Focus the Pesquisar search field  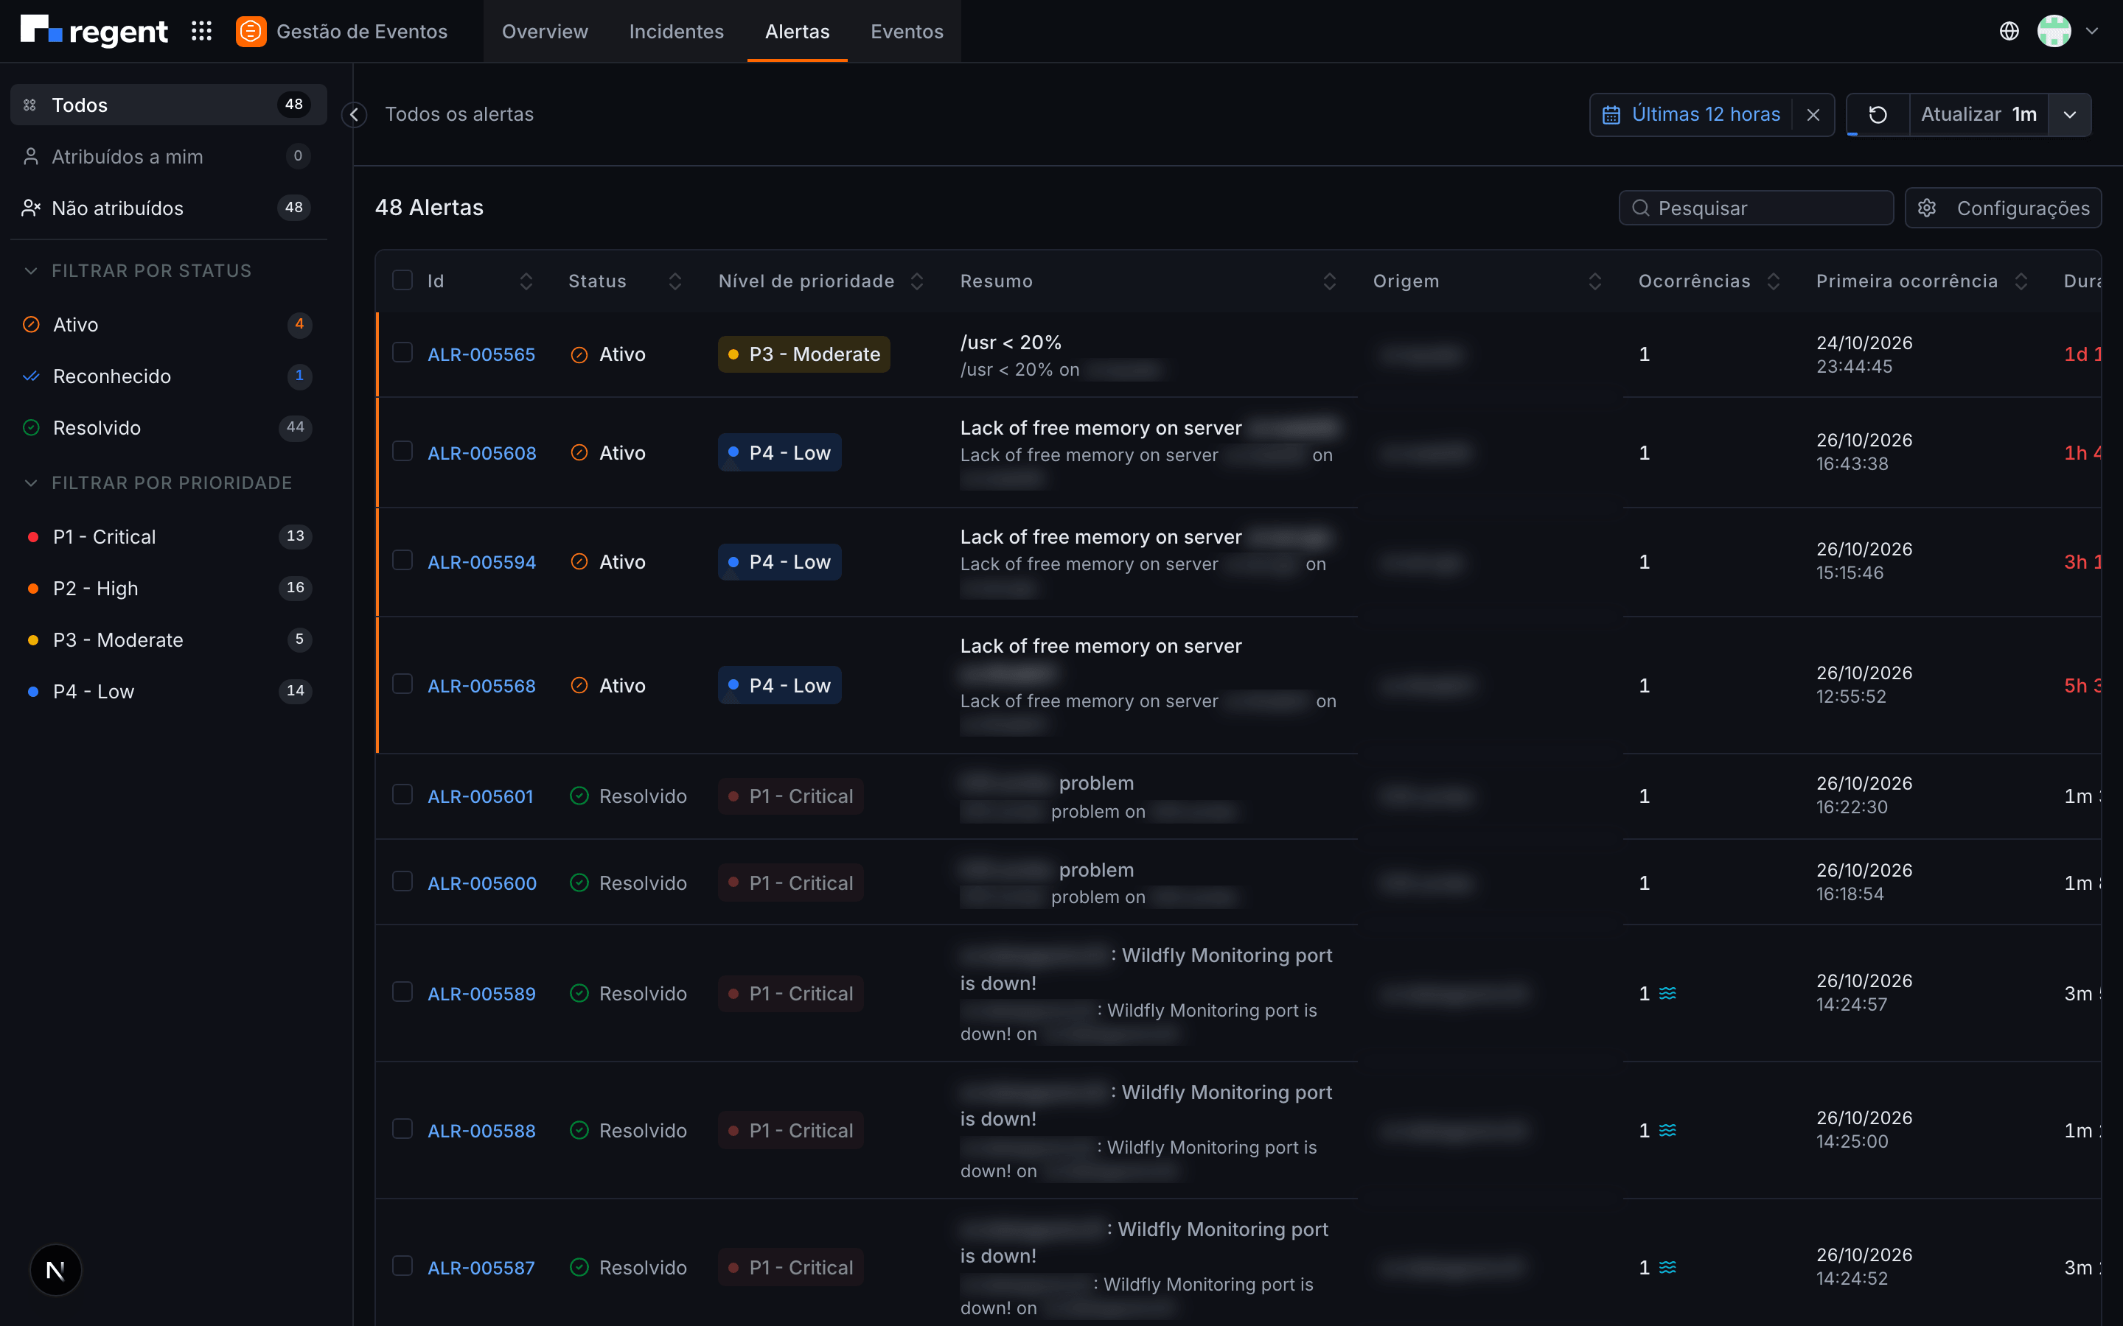(1757, 208)
